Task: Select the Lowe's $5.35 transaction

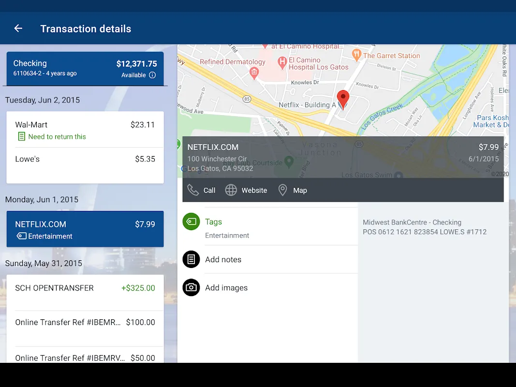Action: (85, 165)
